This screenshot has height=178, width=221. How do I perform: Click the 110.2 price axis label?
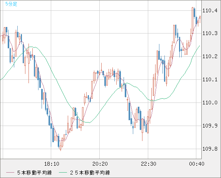click(210, 57)
